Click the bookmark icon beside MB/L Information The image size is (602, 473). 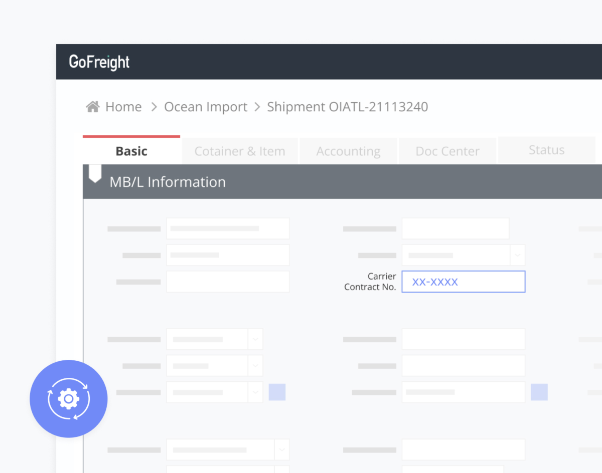click(x=95, y=173)
